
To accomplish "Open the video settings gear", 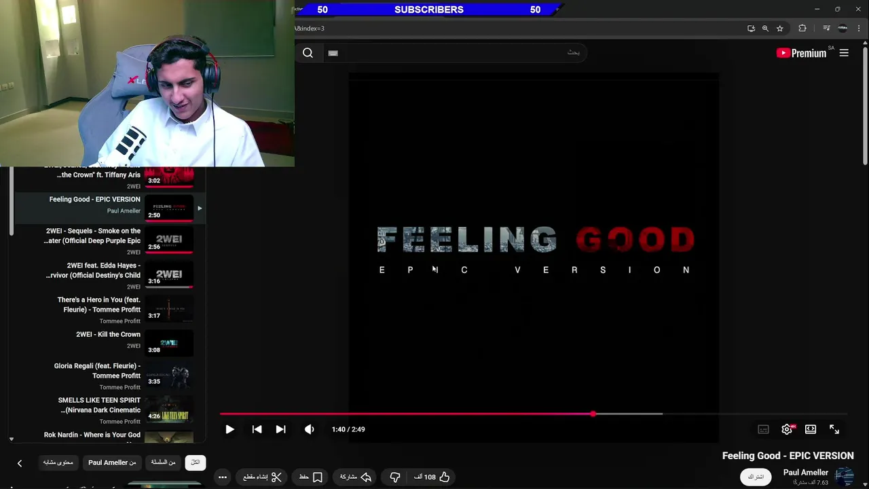I will click(787, 429).
